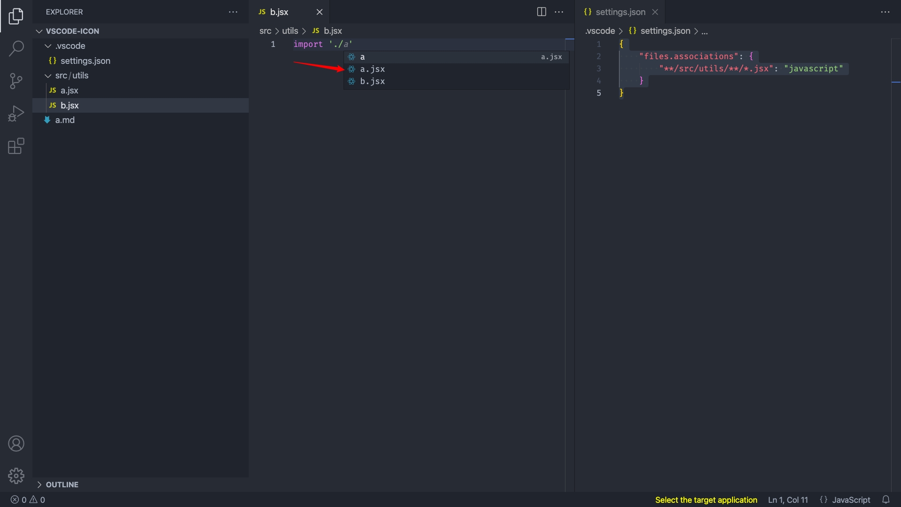Click the notifications bell in status bar
Screen dimensions: 901x507
tap(886, 499)
